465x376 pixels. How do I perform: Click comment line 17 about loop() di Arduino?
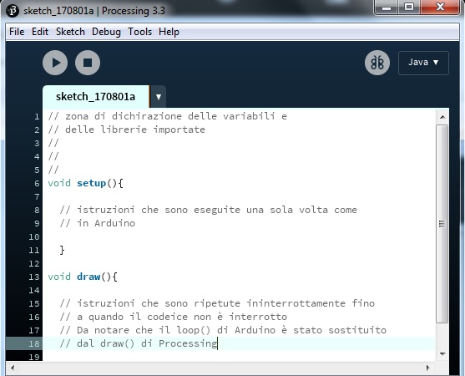223,330
